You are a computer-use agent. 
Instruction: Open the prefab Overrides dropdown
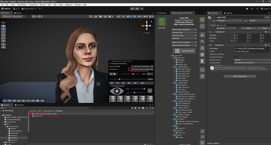(x=226, y=28)
